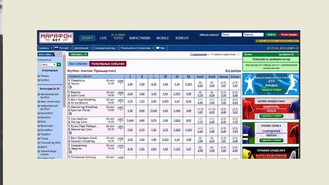Open the Auto-Motorsport category in sidebar
This screenshot has width=329, height=185.
[x=50, y=102]
